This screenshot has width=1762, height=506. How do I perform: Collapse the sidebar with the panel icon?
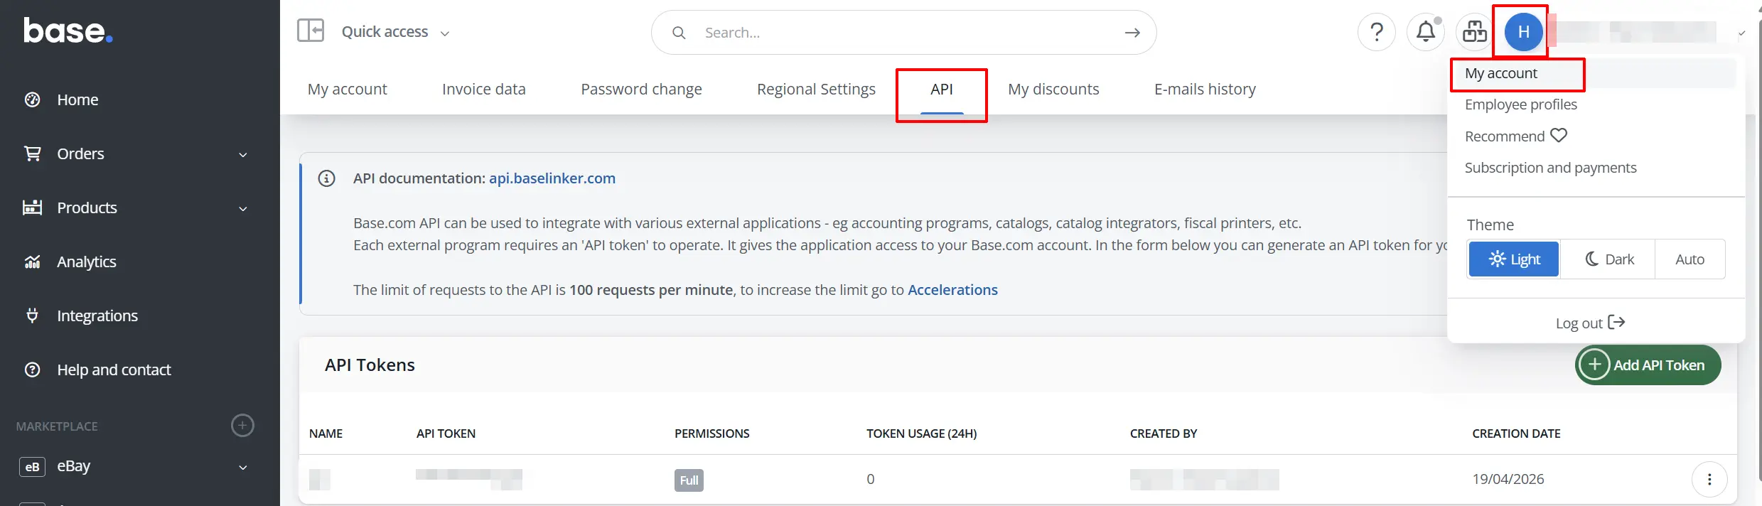[x=311, y=31]
